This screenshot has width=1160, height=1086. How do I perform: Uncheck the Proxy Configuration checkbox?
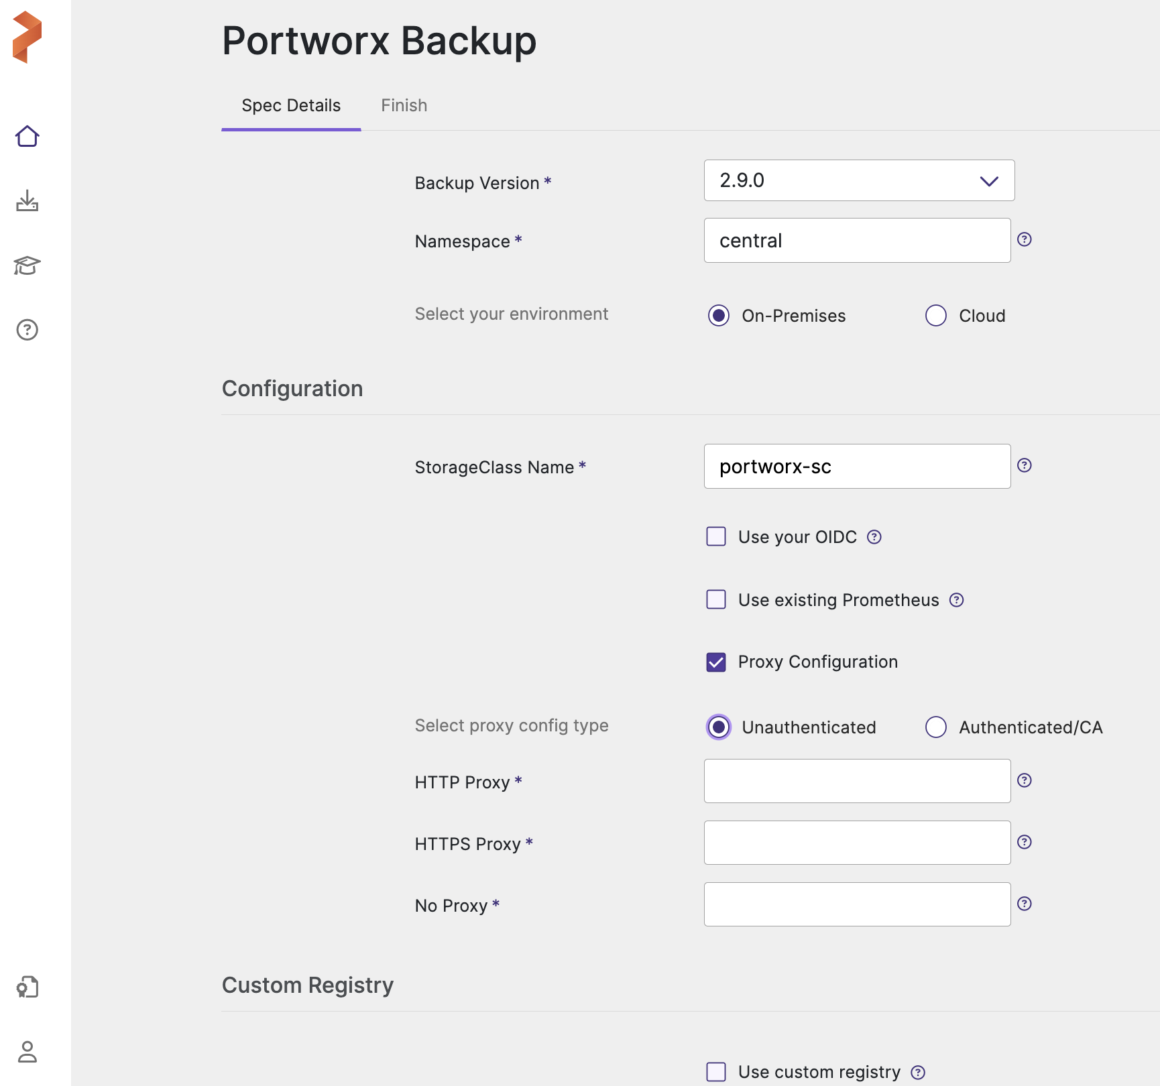click(716, 662)
